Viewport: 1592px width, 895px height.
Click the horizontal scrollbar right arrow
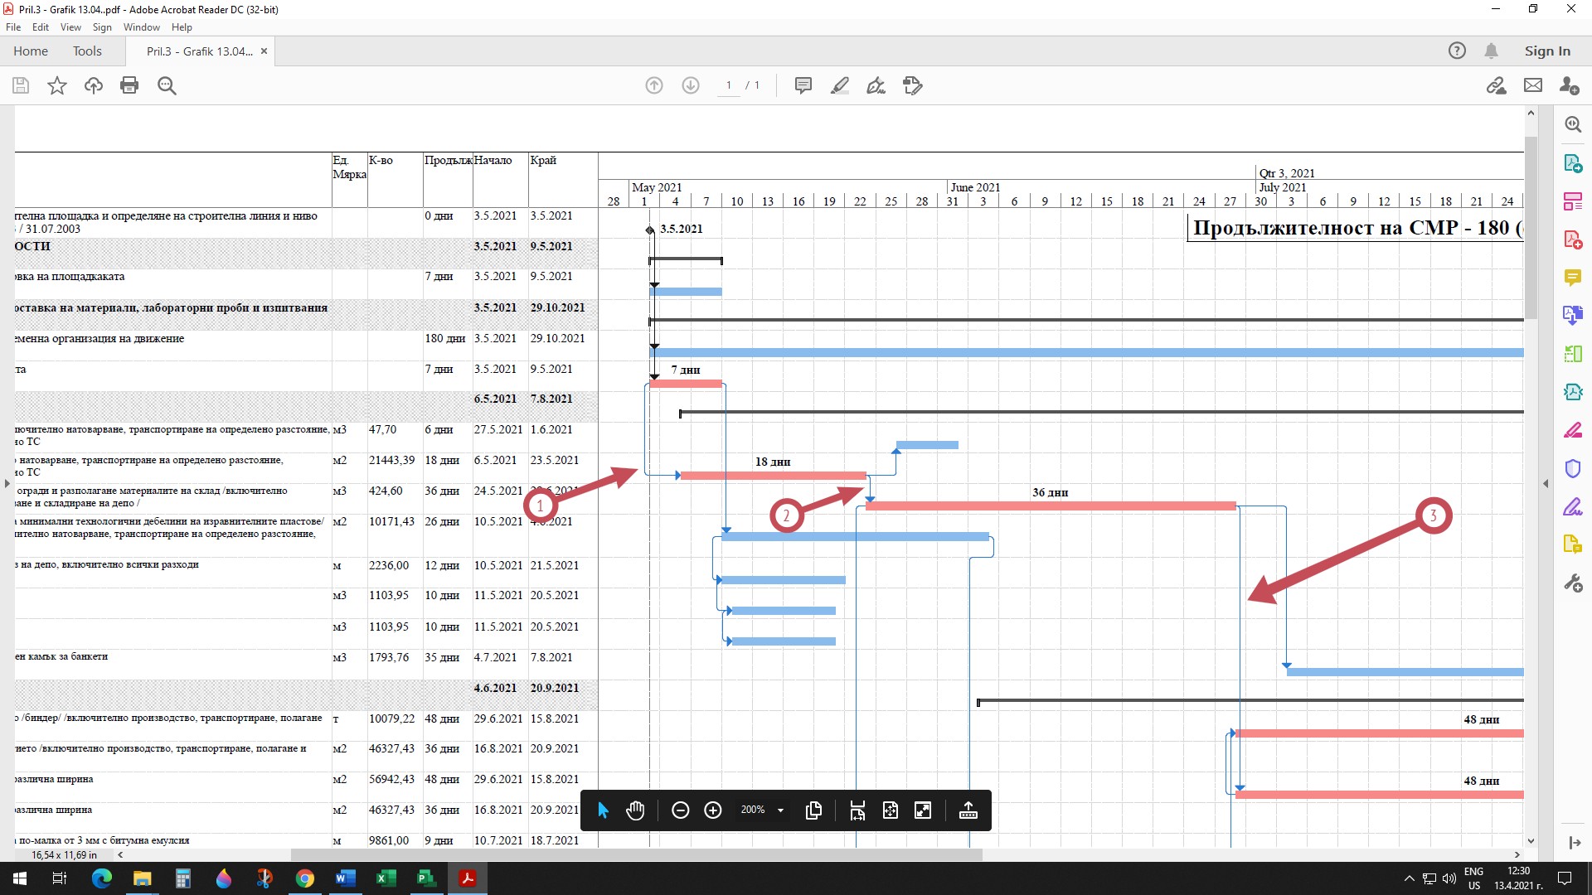pyautogui.click(x=1517, y=854)
